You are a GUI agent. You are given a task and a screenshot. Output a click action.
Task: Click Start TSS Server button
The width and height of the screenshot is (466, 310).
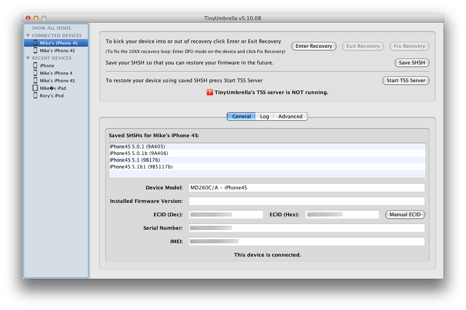click(406, 81)
